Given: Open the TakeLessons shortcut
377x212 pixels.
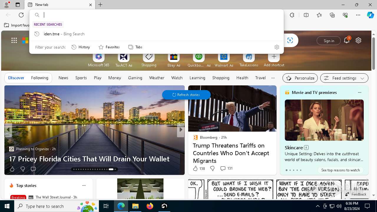Looking at the screenshot, I should click(249, 60).
